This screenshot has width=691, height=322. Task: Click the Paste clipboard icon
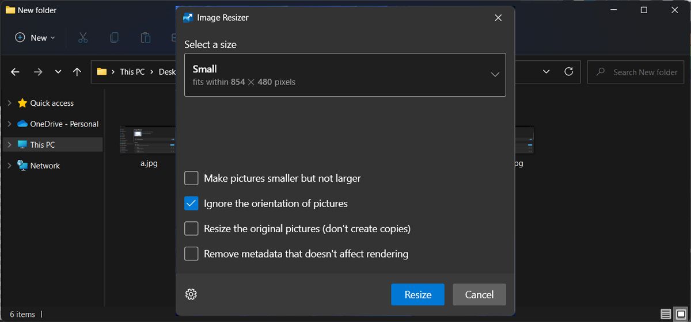click(145, 38)
